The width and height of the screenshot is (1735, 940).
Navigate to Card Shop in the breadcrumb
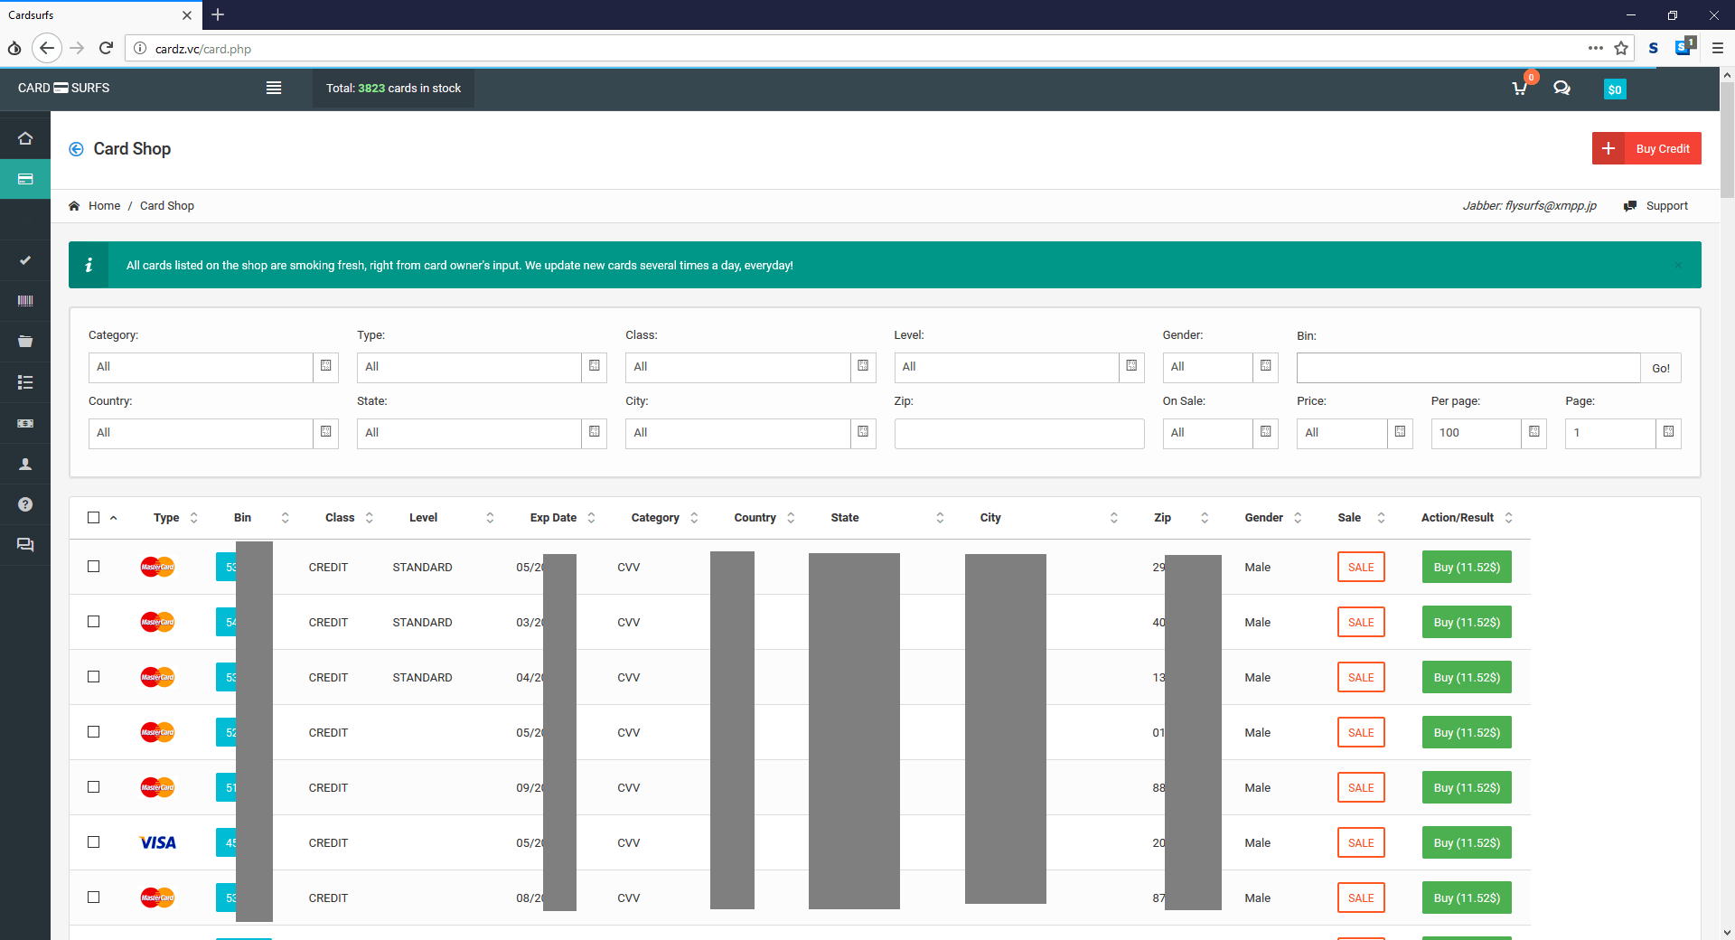166,205
